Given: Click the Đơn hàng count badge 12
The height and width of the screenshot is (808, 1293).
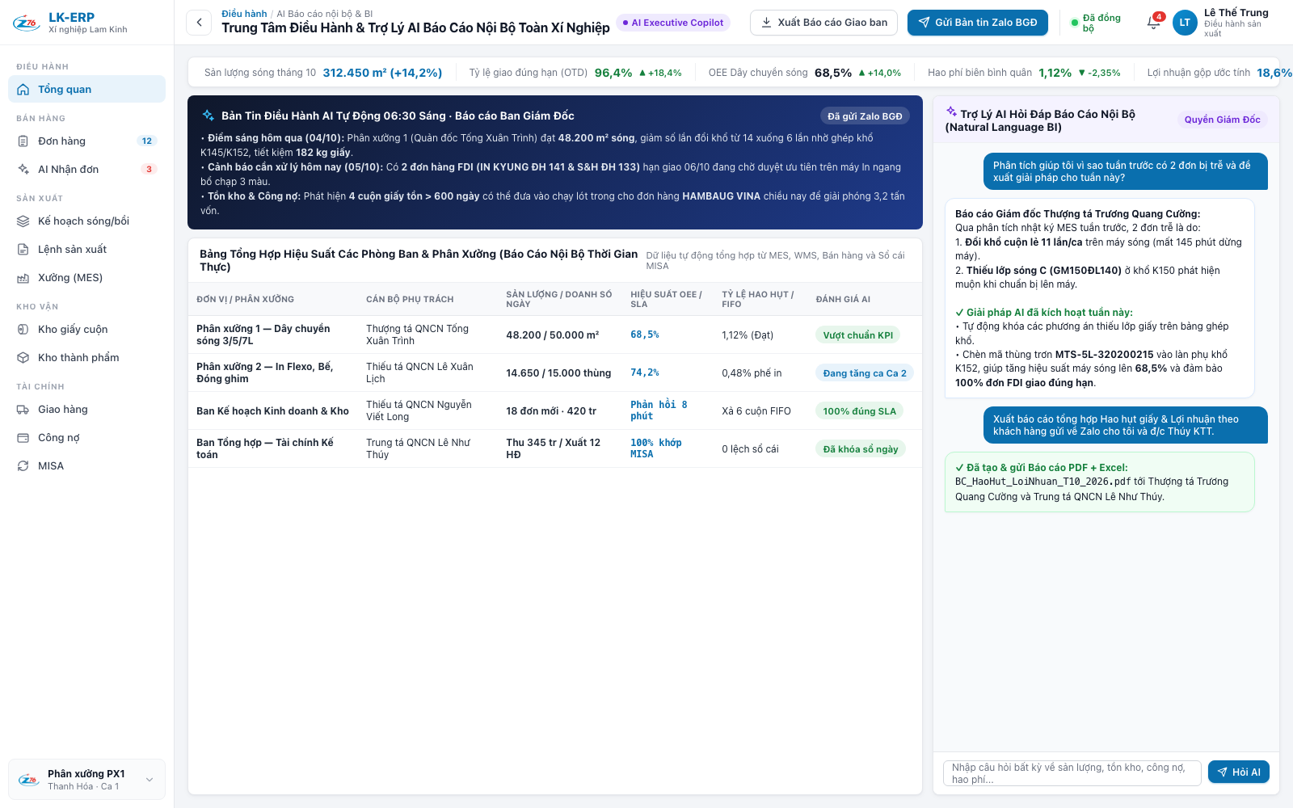Looking at the screenshot, I should point(147,141).
